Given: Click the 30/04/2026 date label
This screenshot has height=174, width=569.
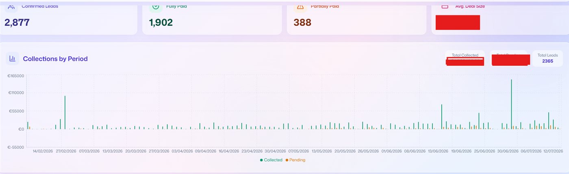Looking at the screenshot, I should [x=275, y=151].
